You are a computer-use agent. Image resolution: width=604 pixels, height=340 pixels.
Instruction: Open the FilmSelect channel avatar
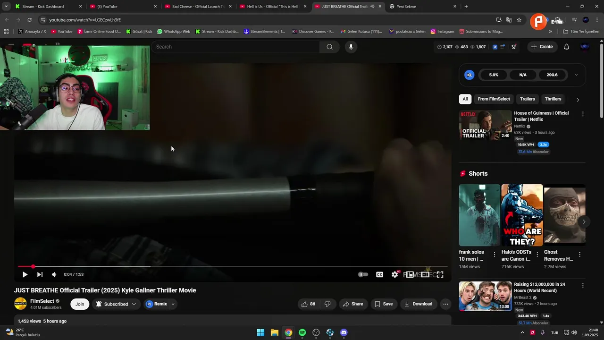20,304
